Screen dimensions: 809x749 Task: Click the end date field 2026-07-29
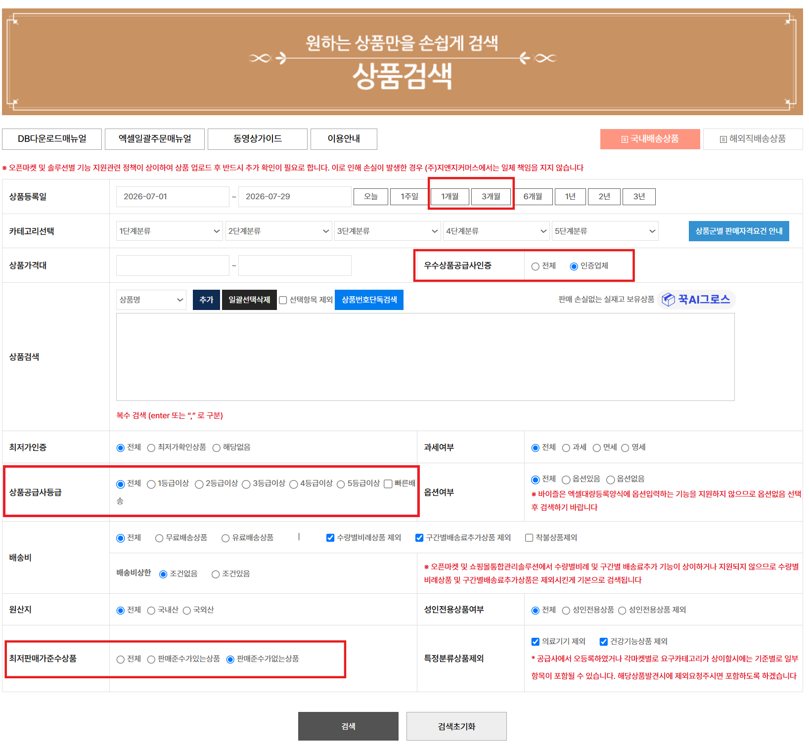[295, 197]
